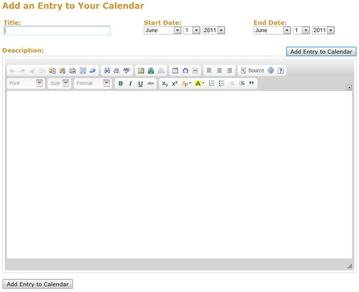Open the Size dropdown
359x292 pixels.
59,83
